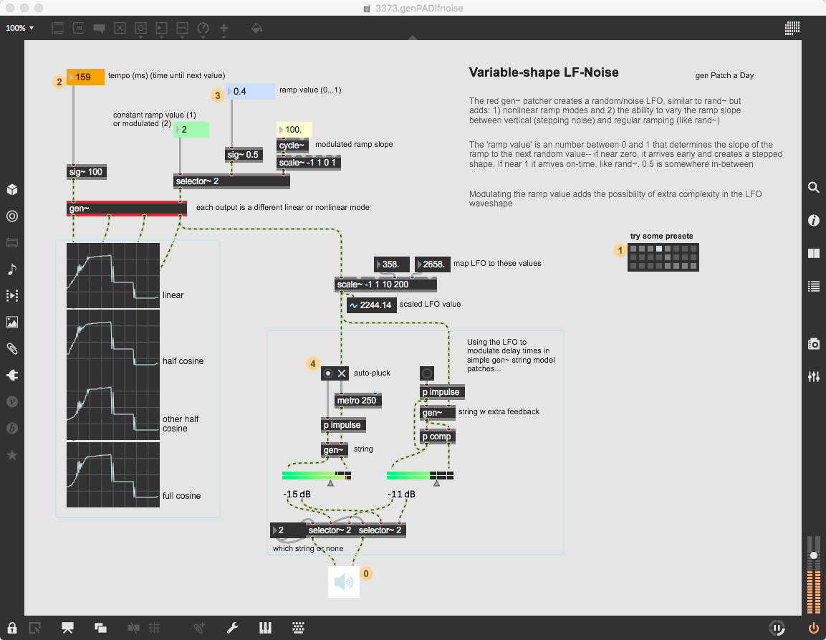826x640 pixels.
Task: Click the 'selector~ 2' object below cycle~
Action: click(x=232, y=181)
